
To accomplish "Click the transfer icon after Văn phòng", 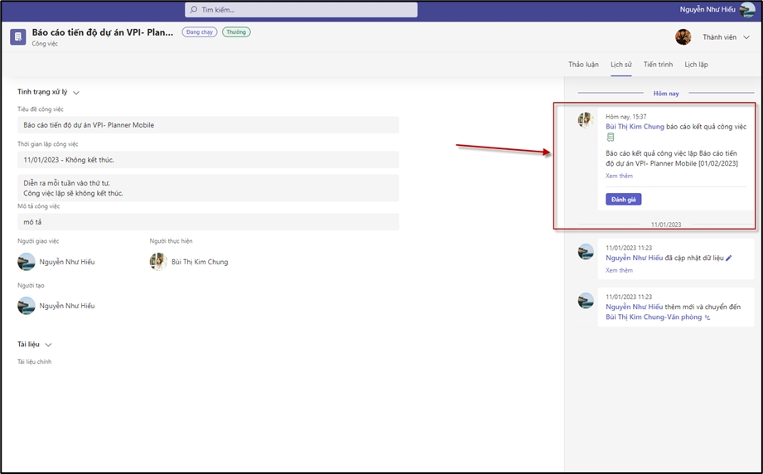I will 707,317.
